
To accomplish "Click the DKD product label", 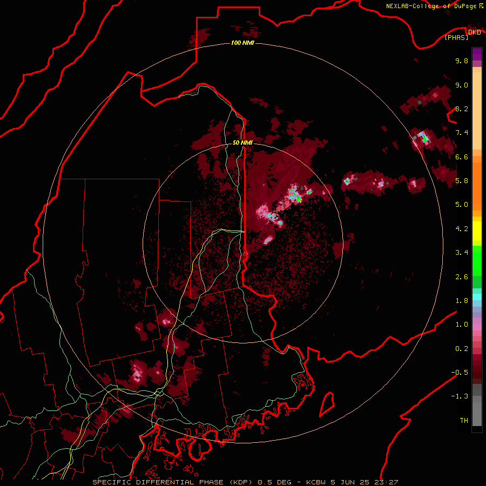I will coord(475,32).
